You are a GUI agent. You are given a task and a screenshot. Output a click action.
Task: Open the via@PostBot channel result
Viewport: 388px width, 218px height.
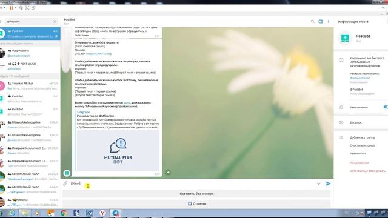pyautogui.click(x=30, y=53)
